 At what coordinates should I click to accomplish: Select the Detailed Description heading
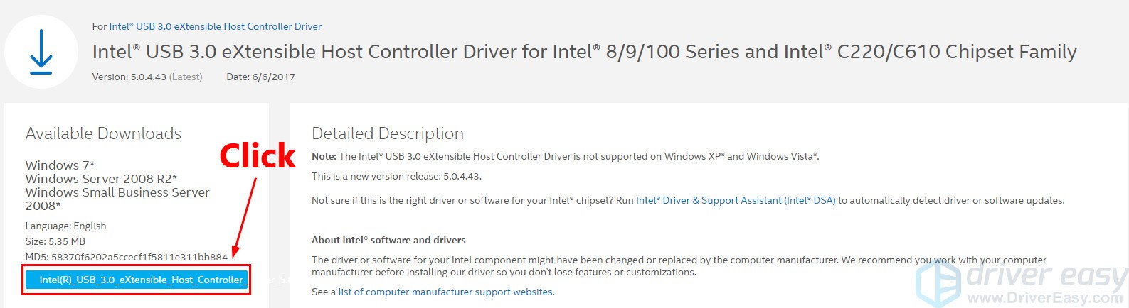click(388, 133)
